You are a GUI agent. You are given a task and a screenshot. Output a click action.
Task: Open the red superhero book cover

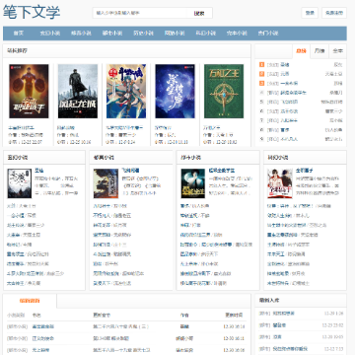coord(29,91)
